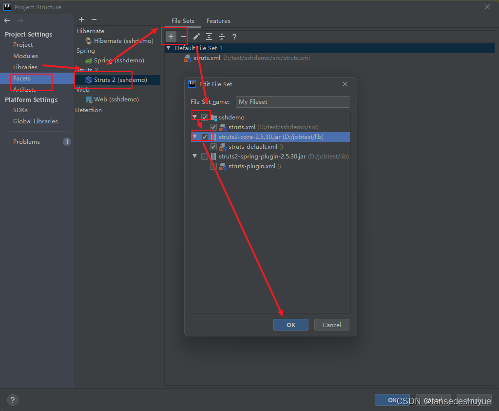The width and height of the screenshot is (499, 411).
Task: Open Project settings
Action: click(x=23, y=45)
